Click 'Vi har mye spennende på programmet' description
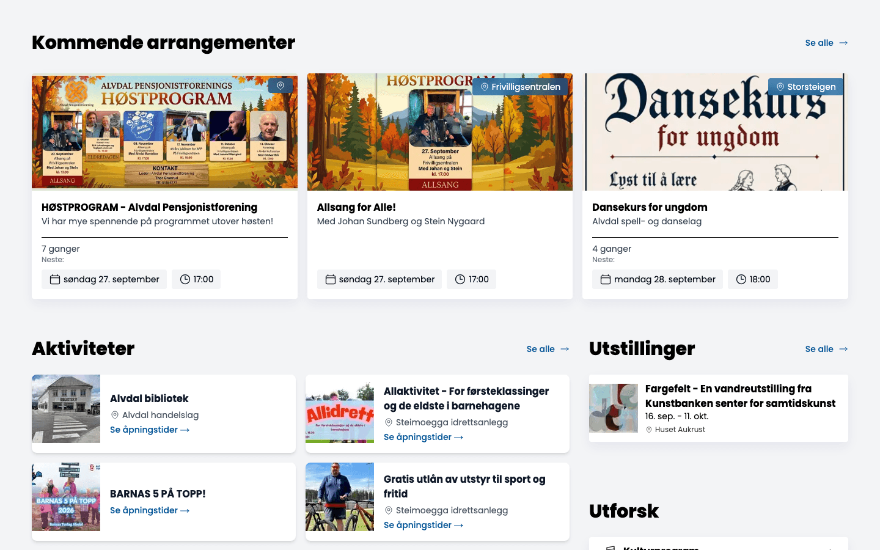880x550 pixels. pyautogui.click(x=157, y=221)
